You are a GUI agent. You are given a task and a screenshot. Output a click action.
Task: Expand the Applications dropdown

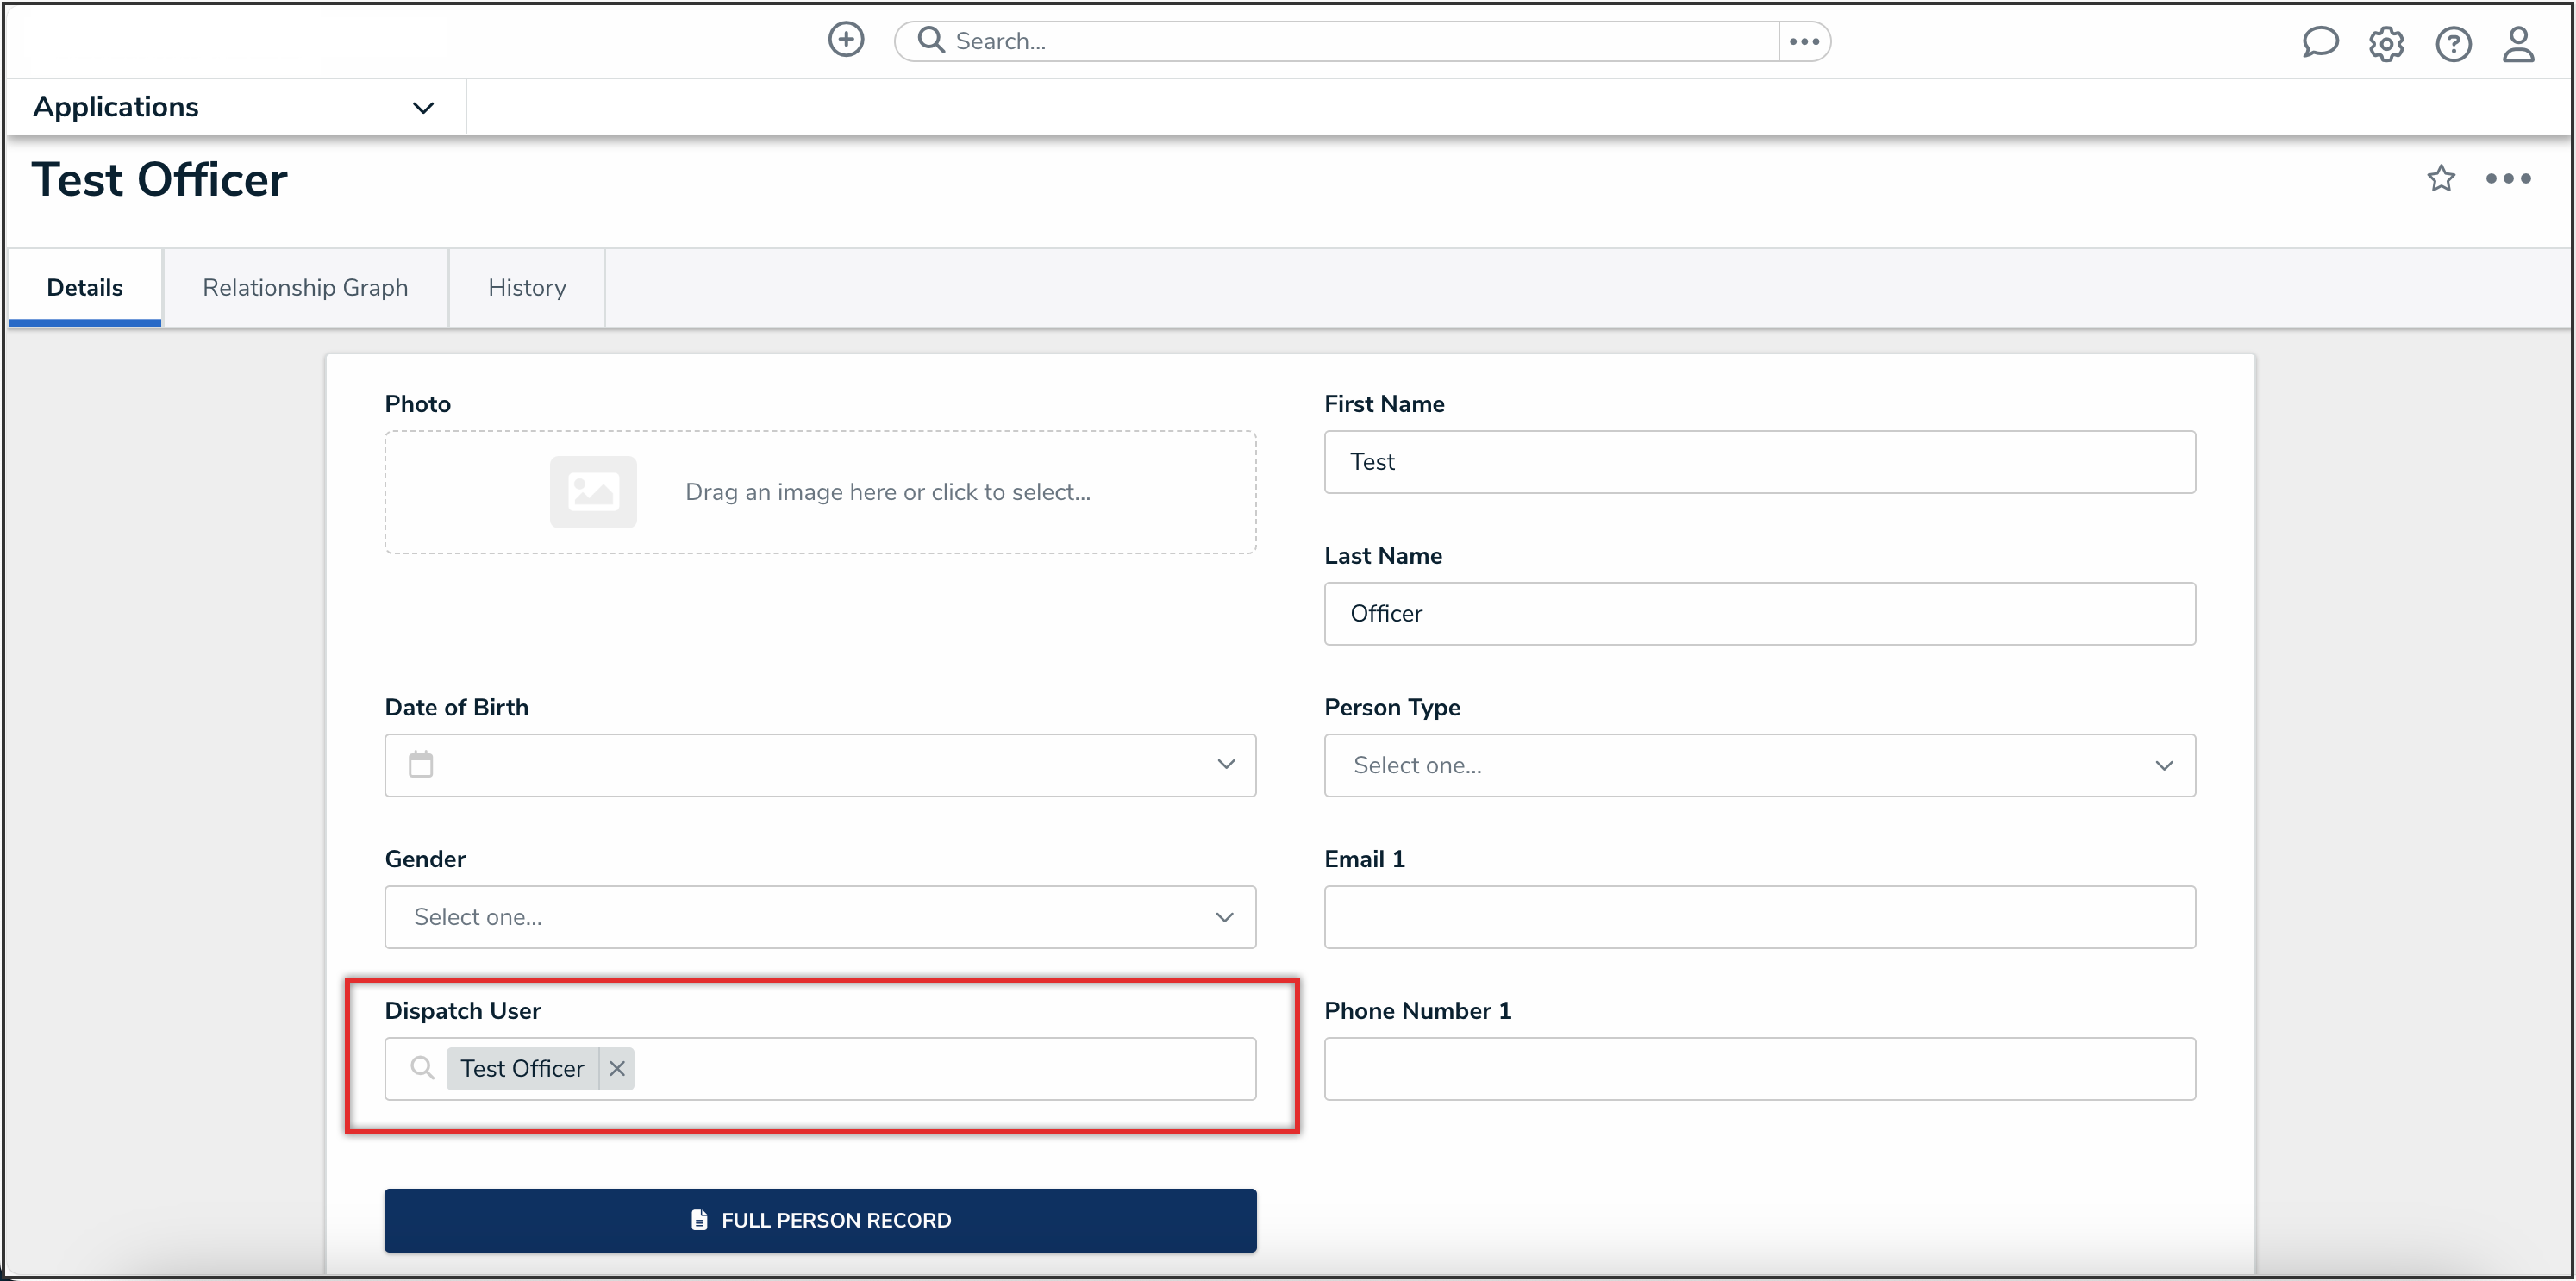point(423,107)
